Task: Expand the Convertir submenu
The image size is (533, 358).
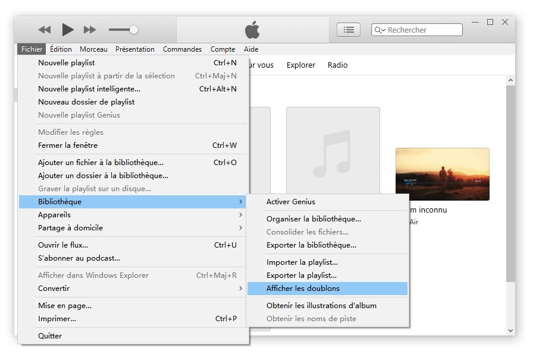Action: (x=133, y=289)
